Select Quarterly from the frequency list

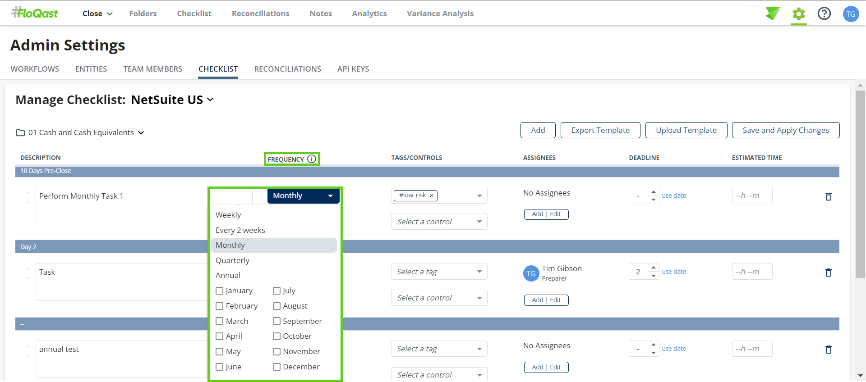tap(232, 260)
